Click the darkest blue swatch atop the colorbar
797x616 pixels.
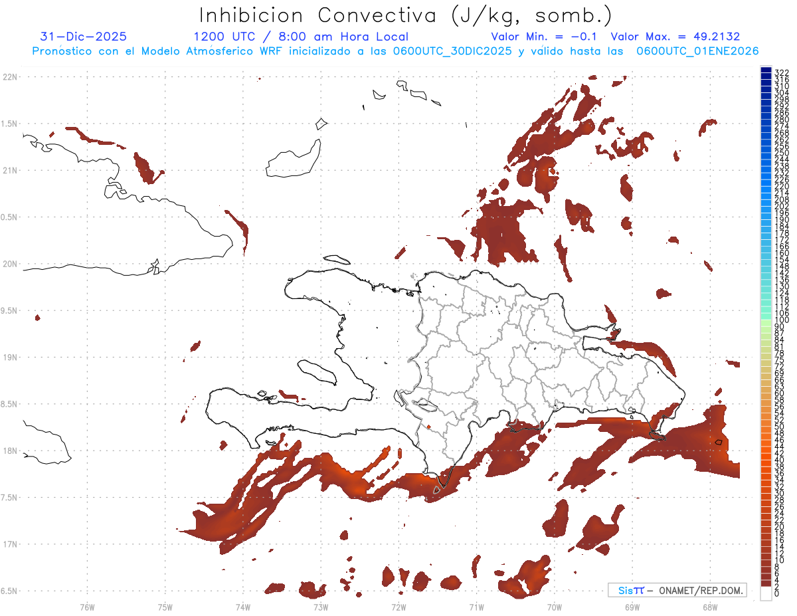tap(766, 70)
